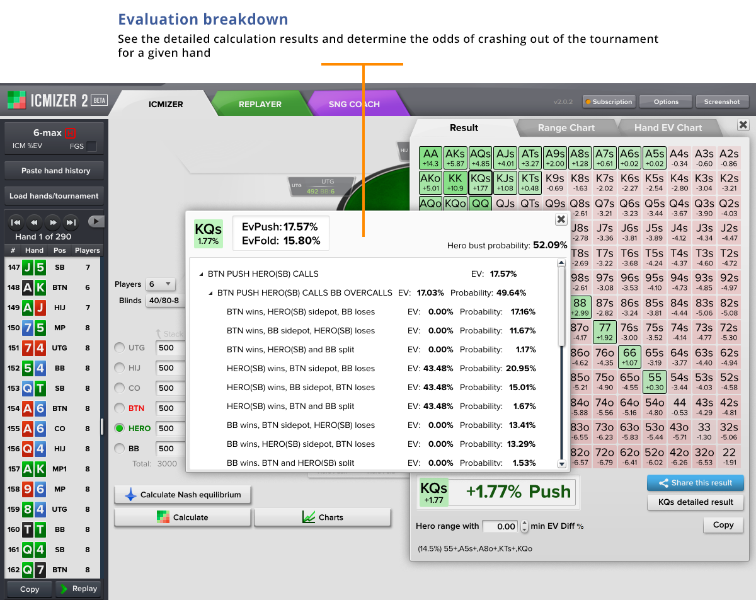Jump to last hand icon
This screenshot has width=756, height=600.
point(71,222)
